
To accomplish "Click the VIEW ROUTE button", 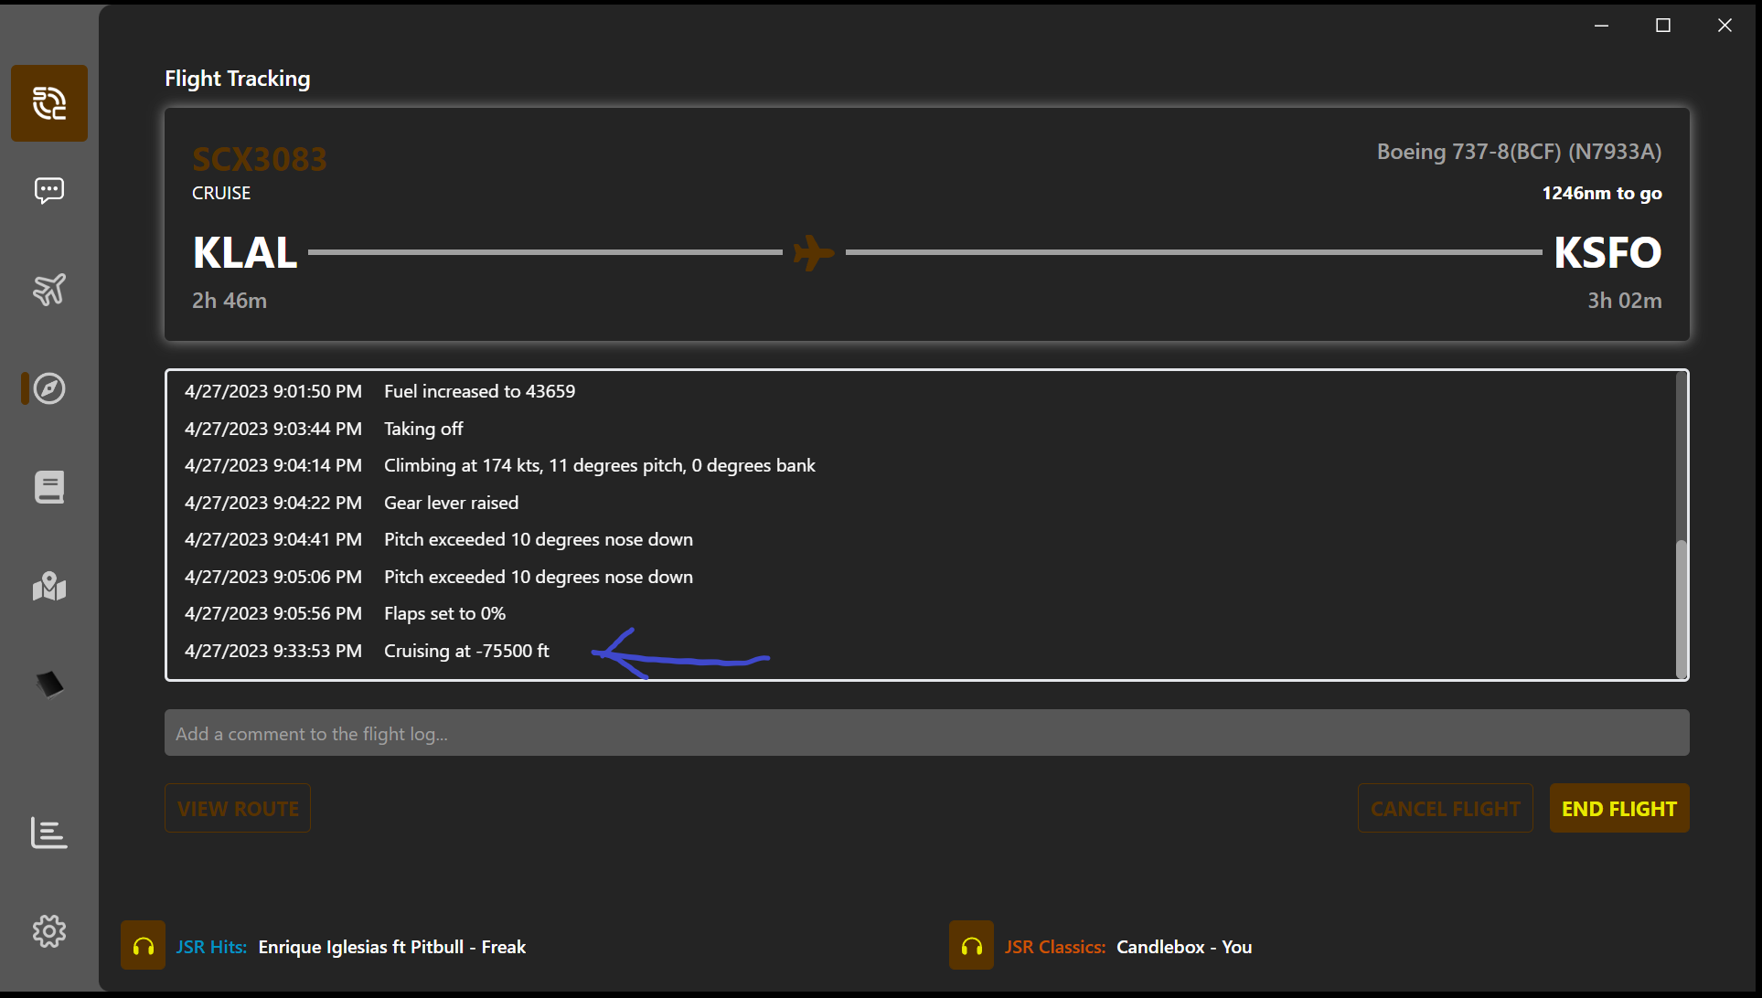I will pyautogui.click(x=238, y=809).
